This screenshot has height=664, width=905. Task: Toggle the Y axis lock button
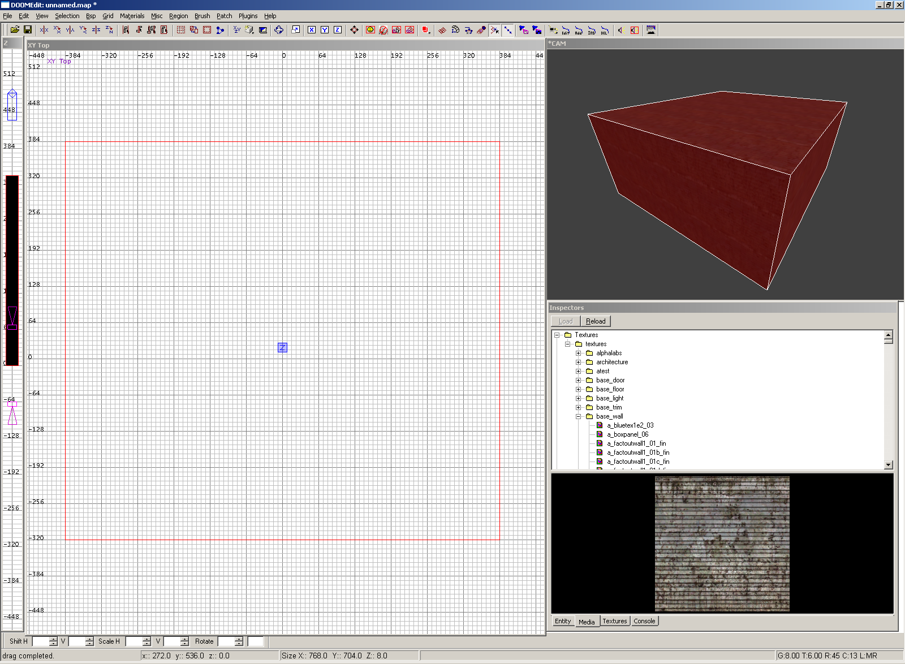tap(325, 30)
